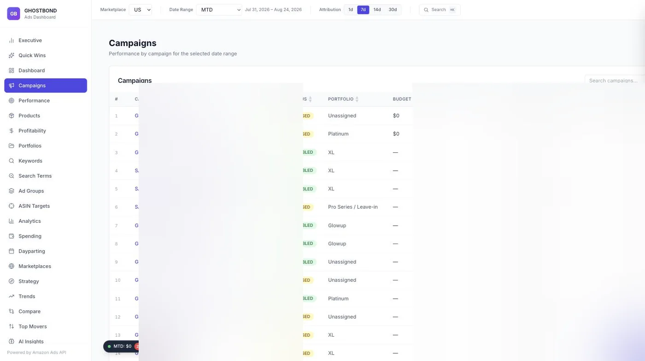Screen dimensions: 645x361
Task: Click the 'Pro Series / Leave-in' portfolio cell
Action: coord(353,207)
